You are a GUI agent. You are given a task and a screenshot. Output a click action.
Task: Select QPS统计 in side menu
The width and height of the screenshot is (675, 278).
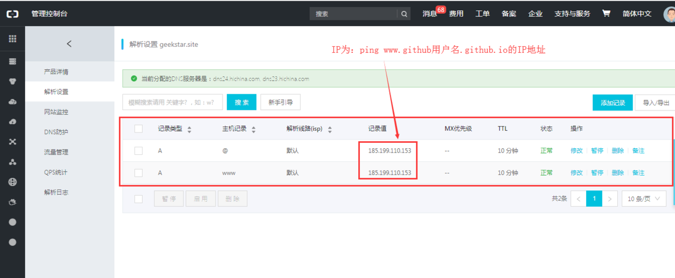pos(70,172)
